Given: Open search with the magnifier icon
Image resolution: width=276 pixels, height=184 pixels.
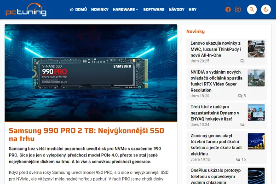Looking at the screenshot, I should tap(252, 10).
